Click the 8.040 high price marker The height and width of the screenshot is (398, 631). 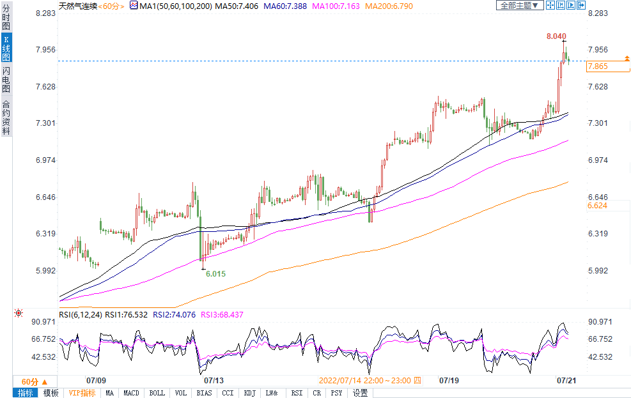(x=556, y=36)
